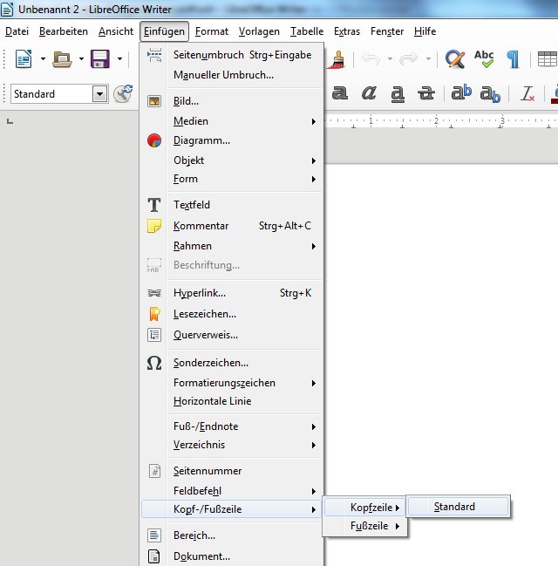The image size is (558, 566).
Task: Click the LibreOffice Writer title bar icon
Action: [7, 10]
